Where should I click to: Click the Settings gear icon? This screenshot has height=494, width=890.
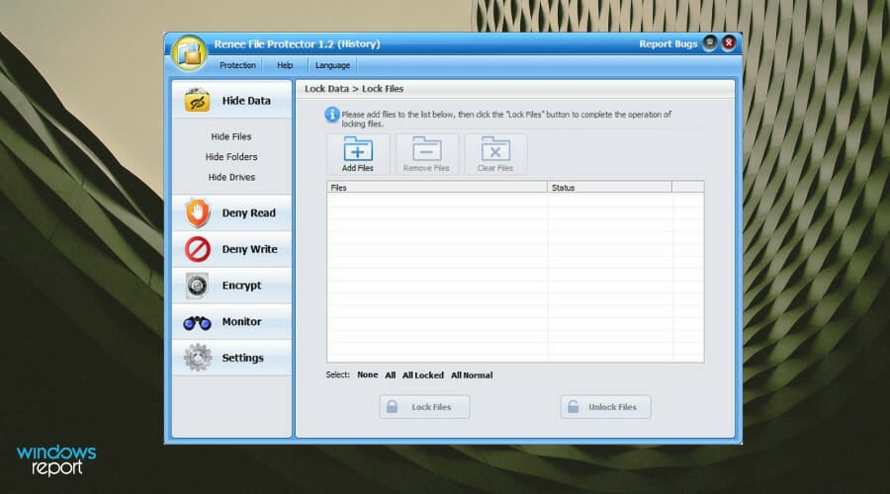(198, 358)
